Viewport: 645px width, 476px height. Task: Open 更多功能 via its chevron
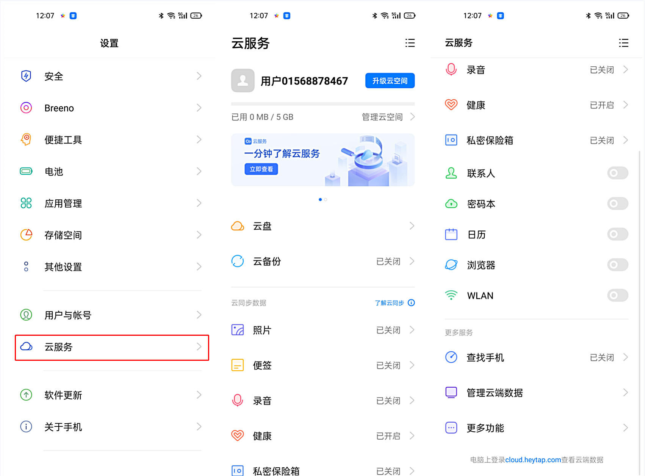[x=626, y=427]
